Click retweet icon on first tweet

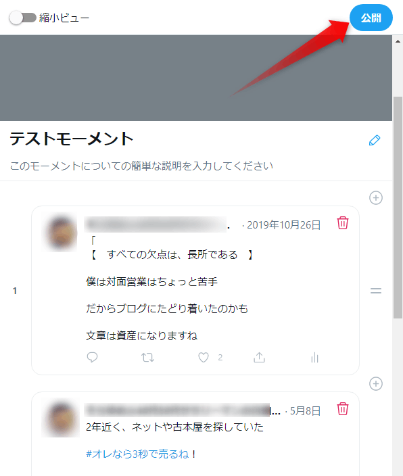(147, 358)
